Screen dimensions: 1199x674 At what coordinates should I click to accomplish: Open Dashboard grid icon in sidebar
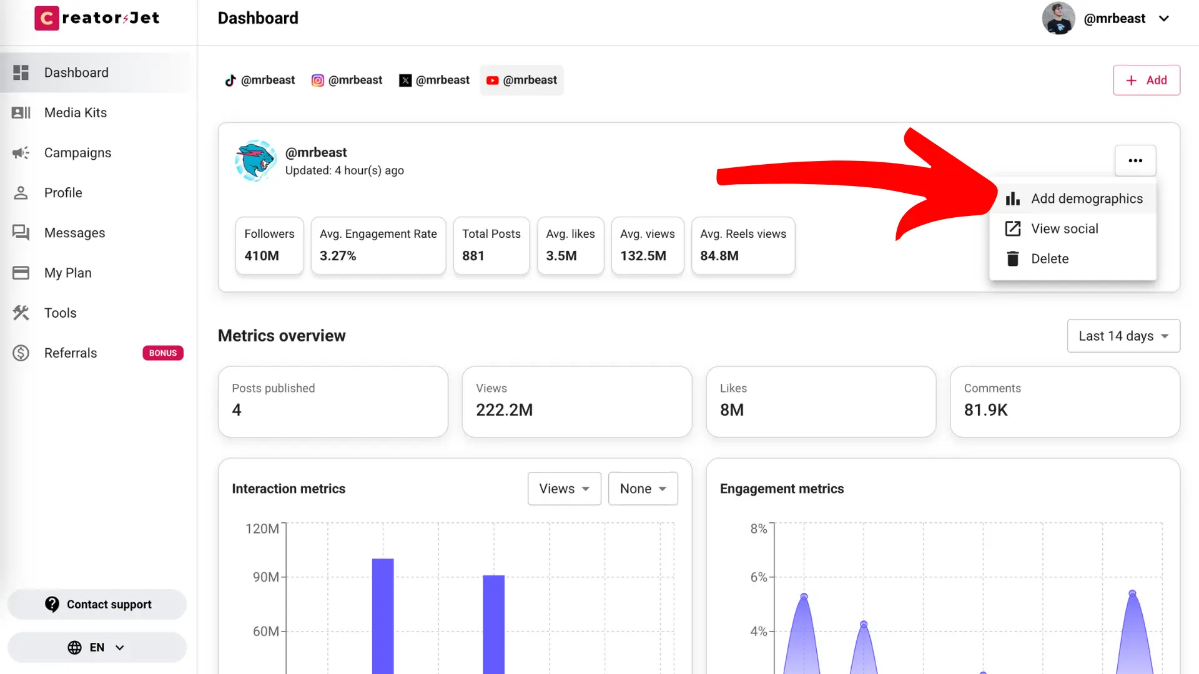(x=21, y=72)
